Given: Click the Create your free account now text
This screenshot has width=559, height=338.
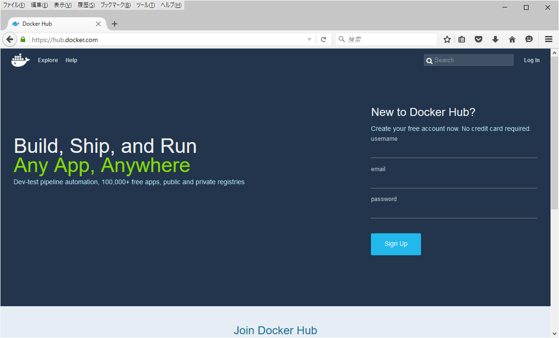Looking at the screenshot, I should tap(451, 129).
